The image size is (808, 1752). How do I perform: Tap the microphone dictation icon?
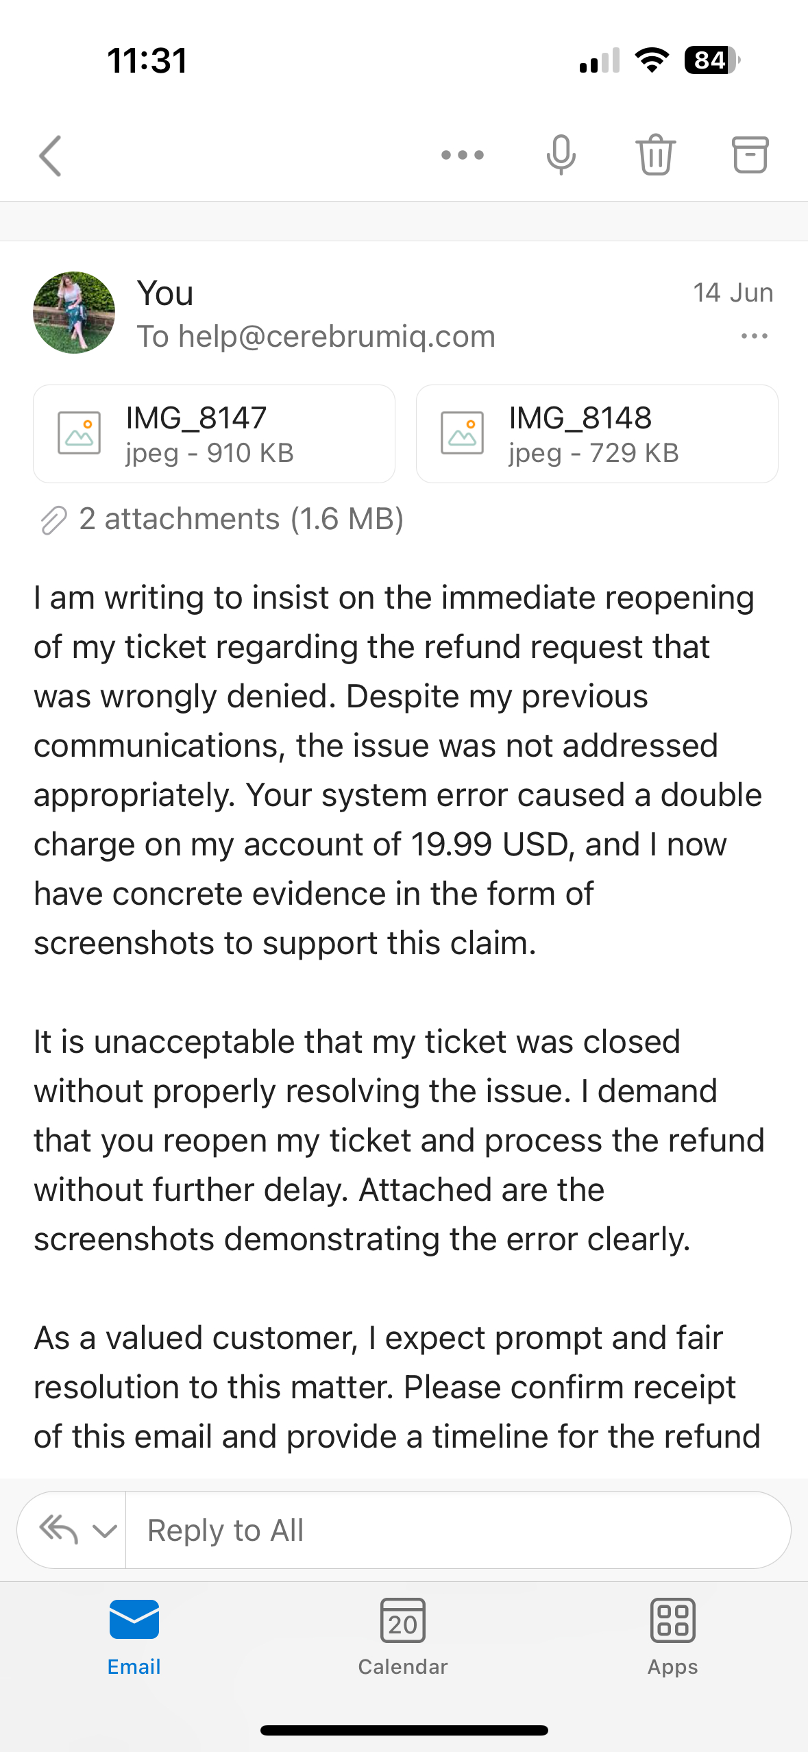561,156
